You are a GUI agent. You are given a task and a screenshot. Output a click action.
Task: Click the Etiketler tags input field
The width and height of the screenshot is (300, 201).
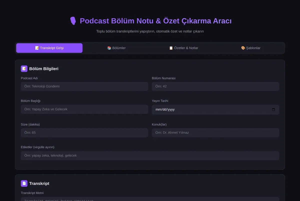(x=150, y=156)
